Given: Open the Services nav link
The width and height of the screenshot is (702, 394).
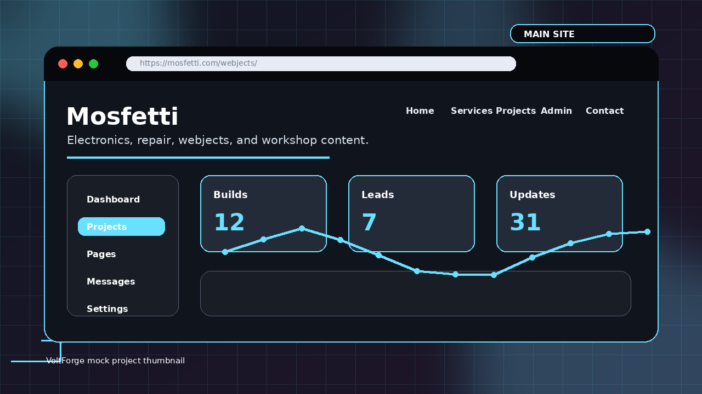Looking at the screenshot, I should 472,111.
